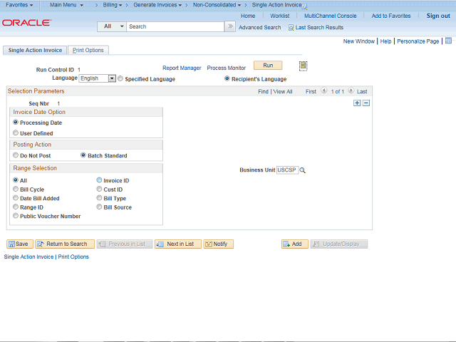The width and height of the screenshot is (456, 342).
Task: Open Single Action Invoice breadcrumb item
Action: pyautogui.click(x=276, y=5)
